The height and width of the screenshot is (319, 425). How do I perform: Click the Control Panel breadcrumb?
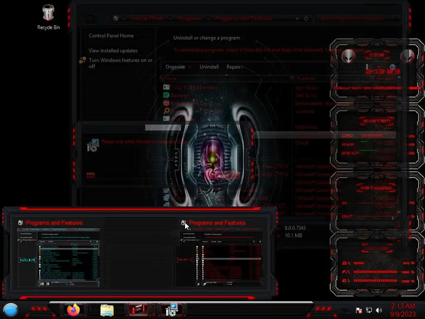[147, 18]
